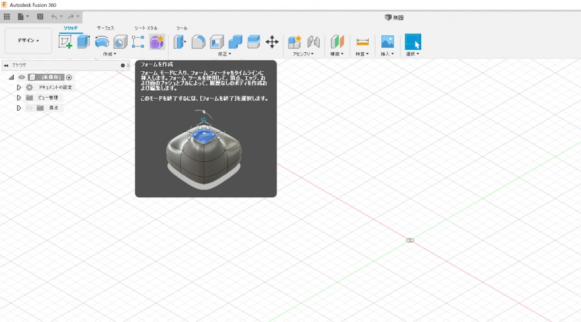Select the Create Sketch tool
This screenshot has height=322, width=581.
pyautogui.click(x=65, y=42)
